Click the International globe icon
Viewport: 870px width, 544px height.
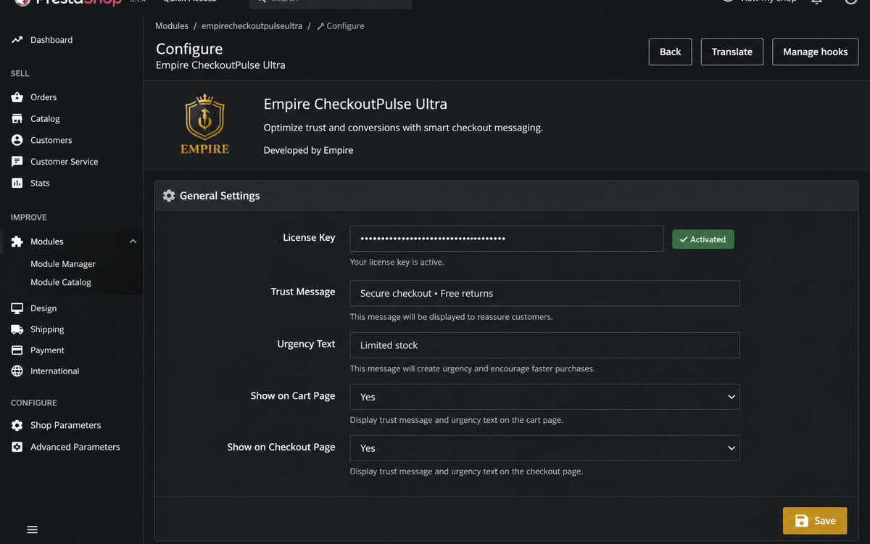tap(17, 371)
